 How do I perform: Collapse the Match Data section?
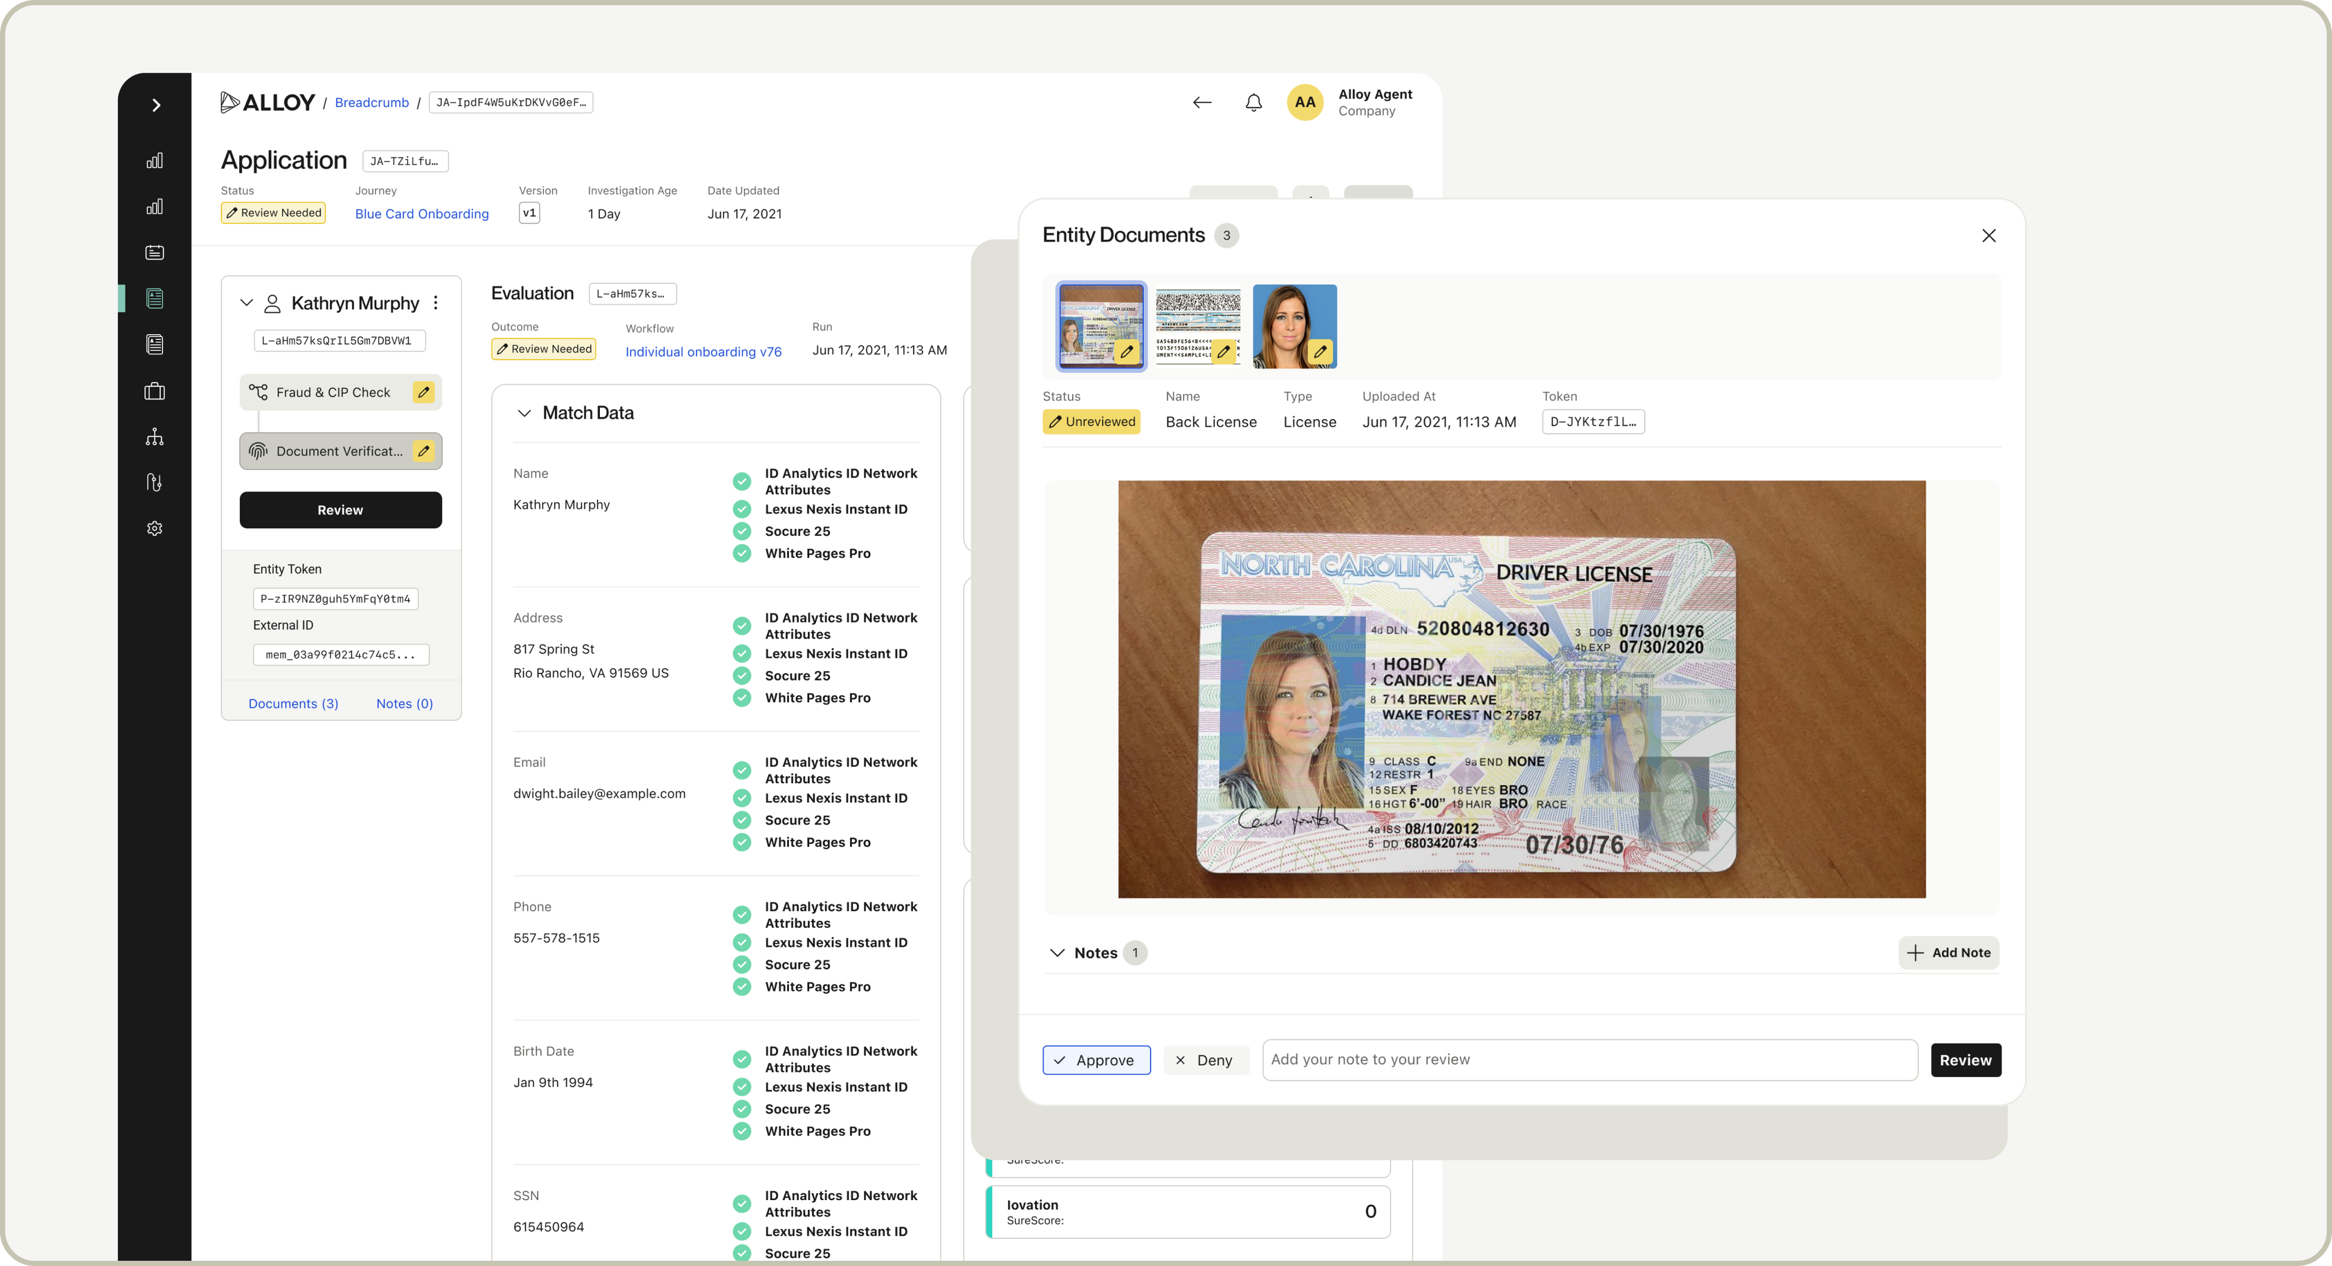[524, 413]
